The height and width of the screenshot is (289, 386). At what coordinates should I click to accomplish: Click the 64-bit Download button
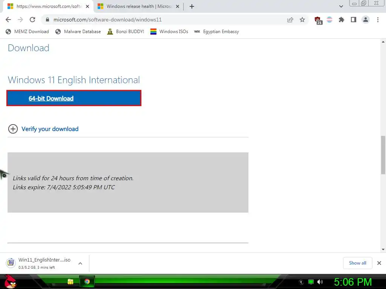tap(74, 98)
